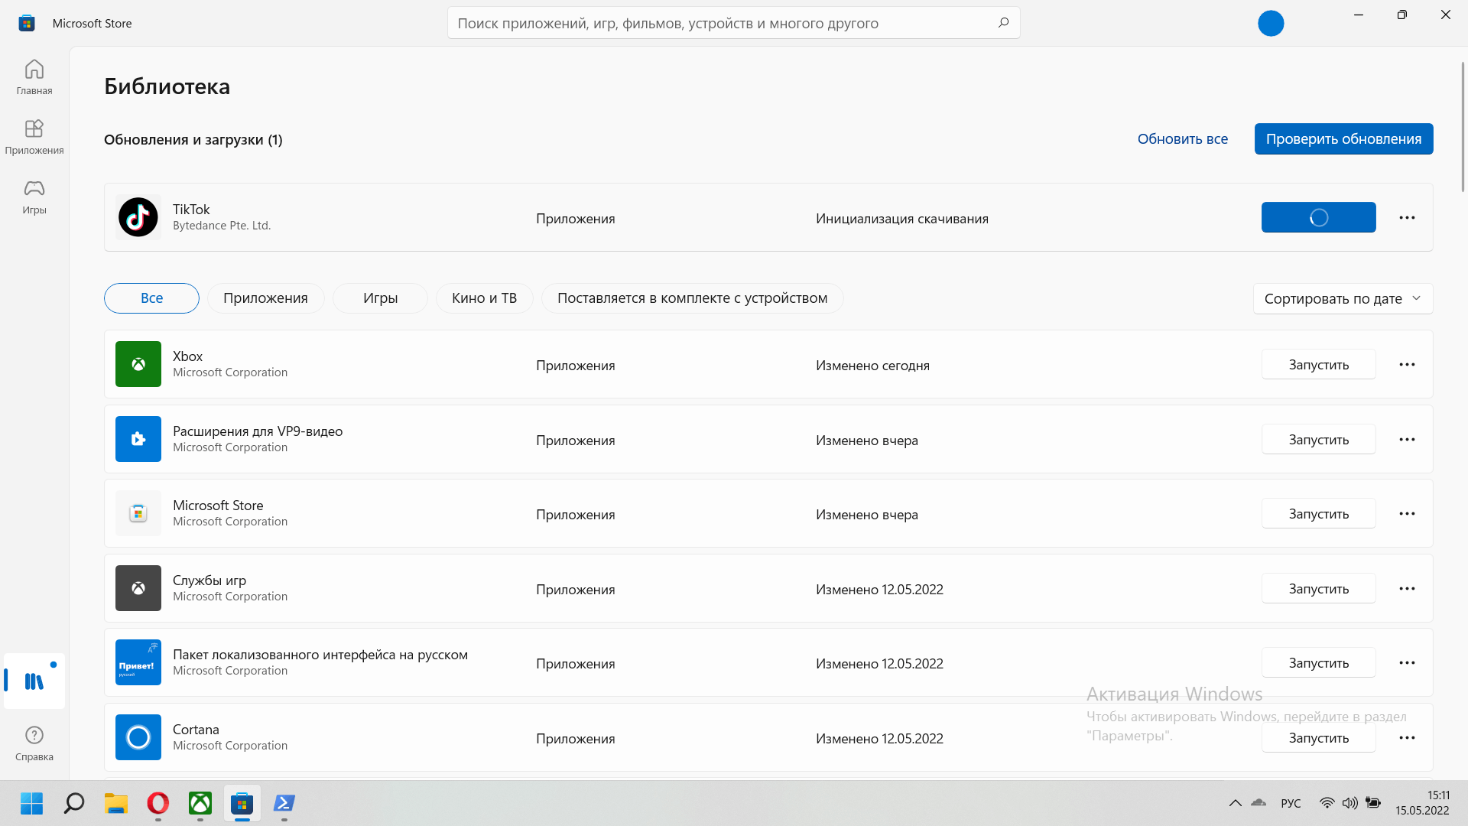Open the Приложения sidebar section
This screenshot has height=826, width=1468.
(x=34, y=137)
